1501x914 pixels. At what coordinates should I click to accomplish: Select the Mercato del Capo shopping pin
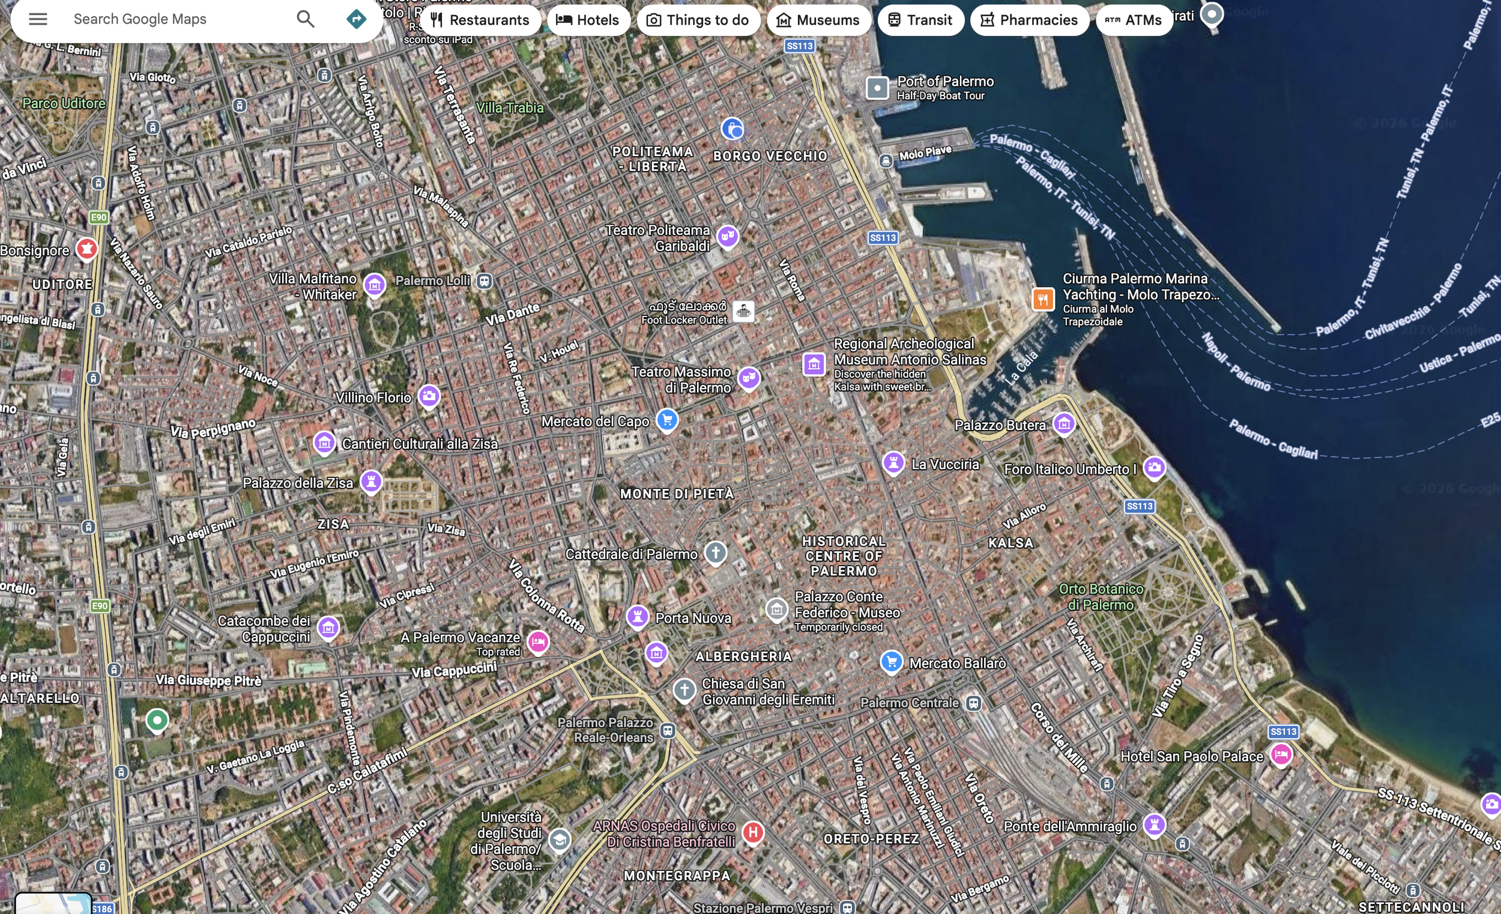tap(667, 419)
